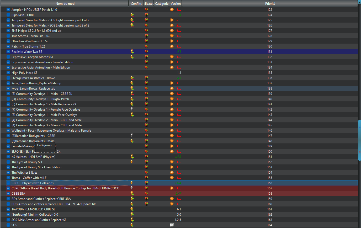Click the conflict icon for TAWOBA REMASTERED CBBE SE

point(132,209)
